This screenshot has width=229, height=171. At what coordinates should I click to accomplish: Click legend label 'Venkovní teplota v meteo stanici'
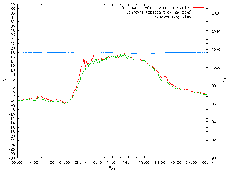(x=156, y=8)
